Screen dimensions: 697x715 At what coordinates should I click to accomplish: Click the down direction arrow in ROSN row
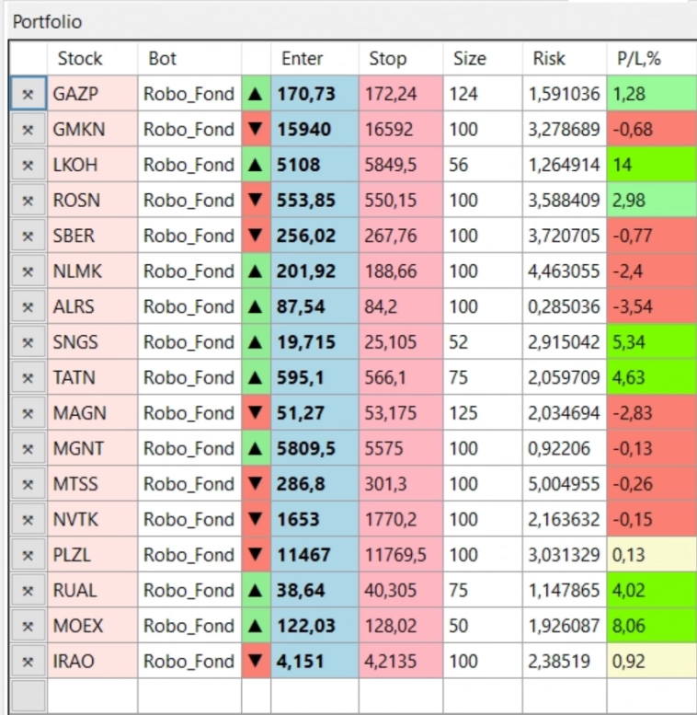(255, 201)
